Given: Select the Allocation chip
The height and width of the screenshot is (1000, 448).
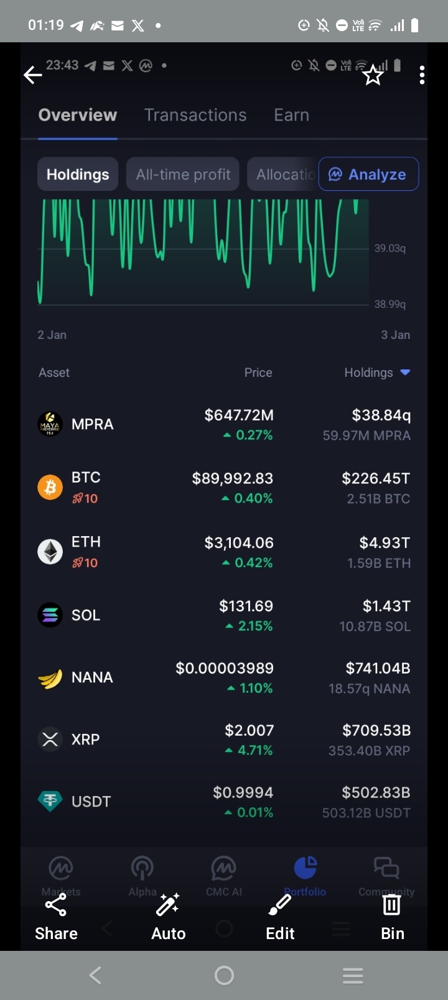Looking at the screenshot, I should pos(284,175).
